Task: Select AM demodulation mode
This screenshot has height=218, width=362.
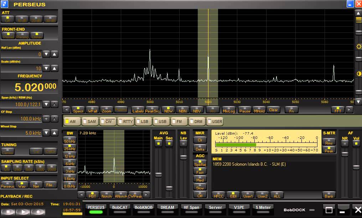Action: pyautogui.click(x=72, y=121)
